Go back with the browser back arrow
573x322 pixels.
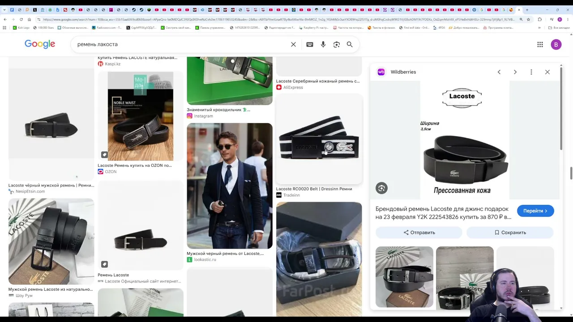coord(5,19)
